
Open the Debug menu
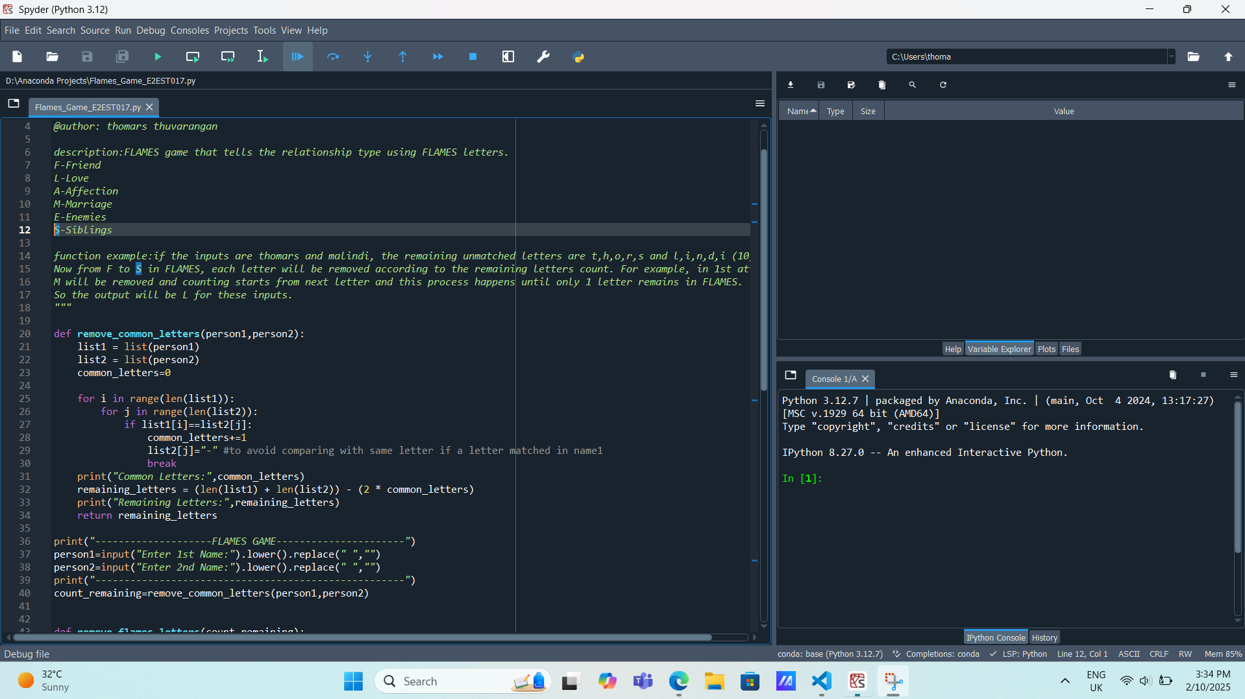[x=151, y=30]
